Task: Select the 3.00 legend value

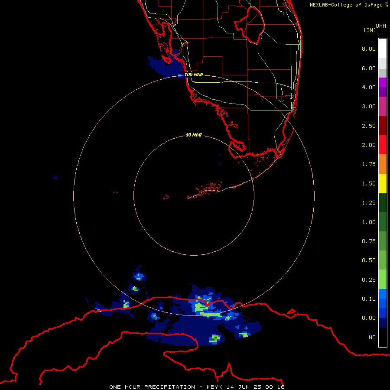Action: tap(369, 107)
